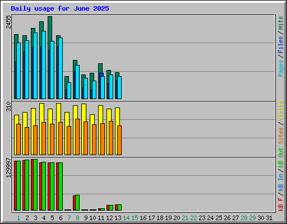
Task: Click the kB F legend label
Action: pos(281,204)
